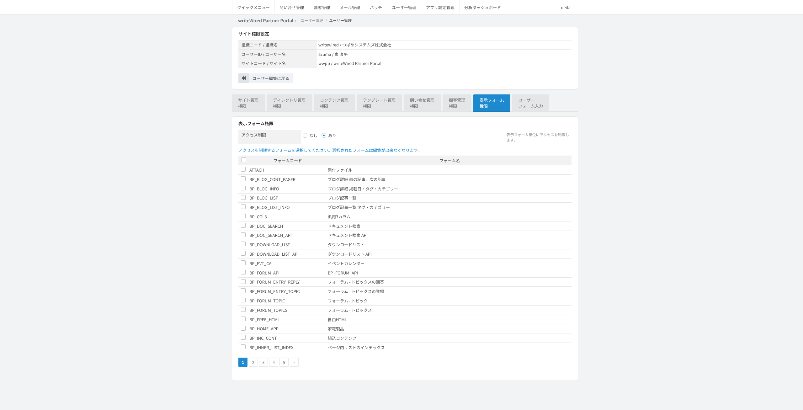Switch to ディレクトリ管理権限 tab
803x410 pixels.
tap(289, 103)
